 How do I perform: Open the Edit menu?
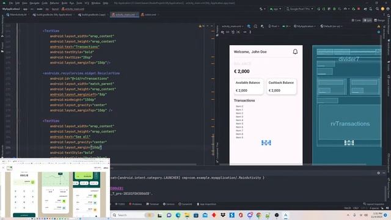pos(18,3)
